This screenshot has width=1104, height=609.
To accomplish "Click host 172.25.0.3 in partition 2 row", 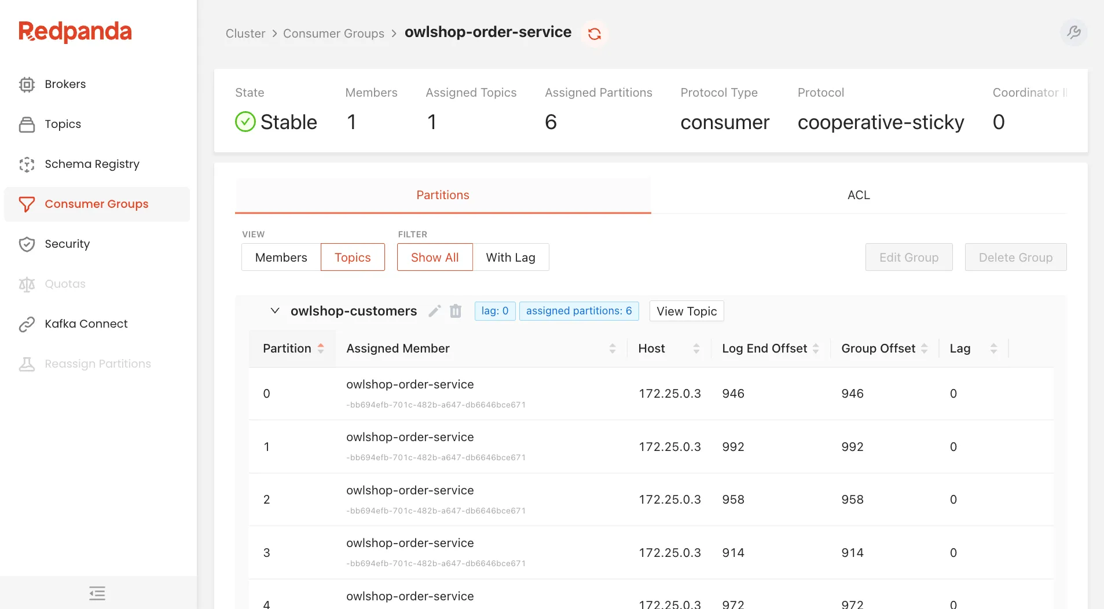I will [670, 500].
